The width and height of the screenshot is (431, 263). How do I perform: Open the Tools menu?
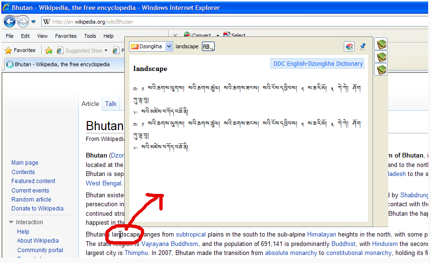tap(90, 36)
